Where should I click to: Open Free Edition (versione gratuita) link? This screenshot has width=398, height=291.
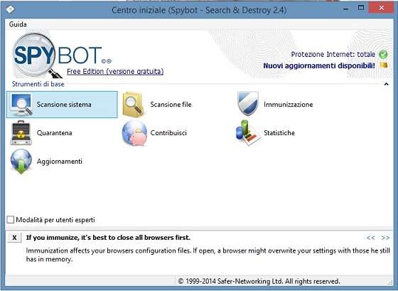[115, 71]
